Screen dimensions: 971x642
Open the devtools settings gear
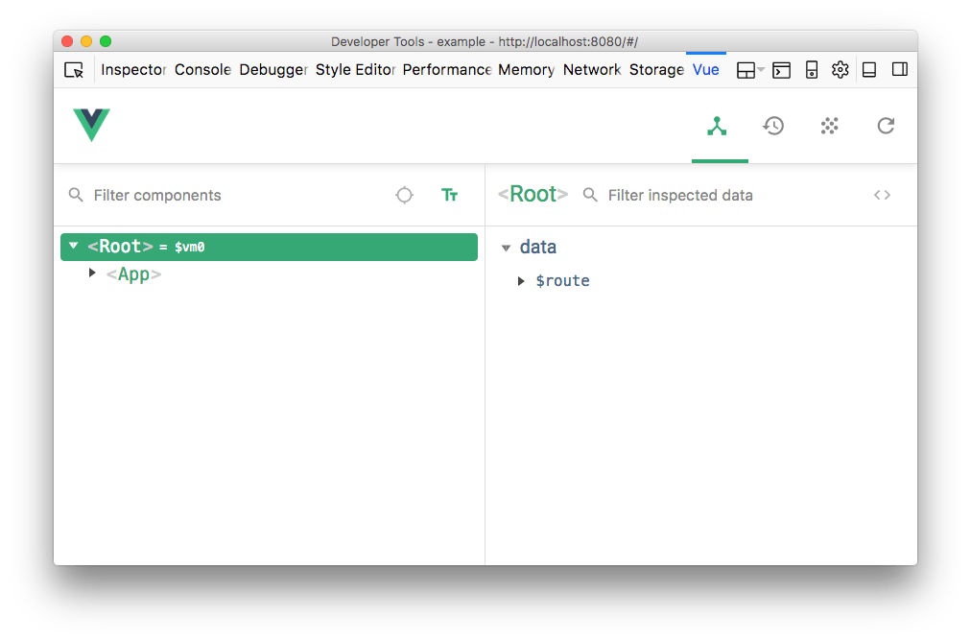840,69
